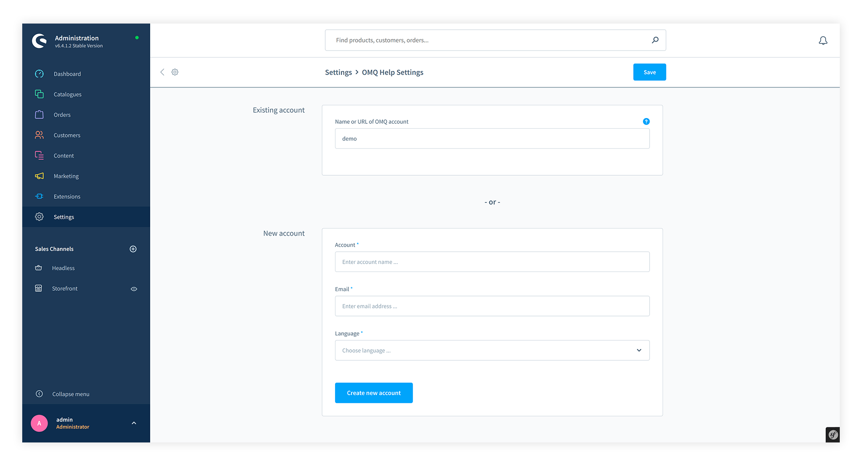This screenshot has width=862, height=466.
Task: Click the admin username text
Action: [x=64, y=419]
